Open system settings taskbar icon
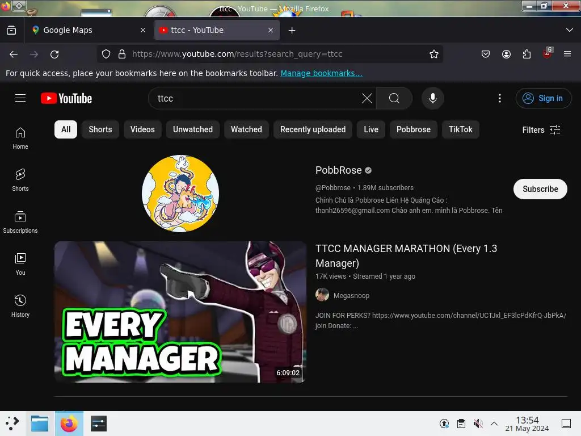Screen dimensions: 581x436 click(x=99, y=424)
